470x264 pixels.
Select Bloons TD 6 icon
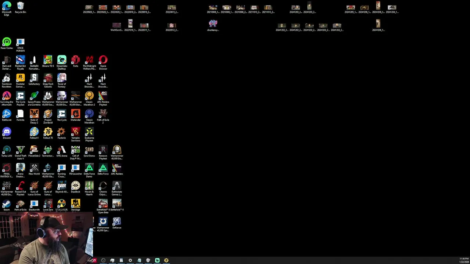click(48, 61)
